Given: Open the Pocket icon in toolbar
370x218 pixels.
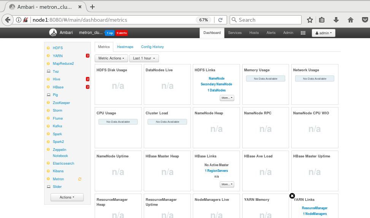Looking at the screenshot, I should [x=365, y=20].
